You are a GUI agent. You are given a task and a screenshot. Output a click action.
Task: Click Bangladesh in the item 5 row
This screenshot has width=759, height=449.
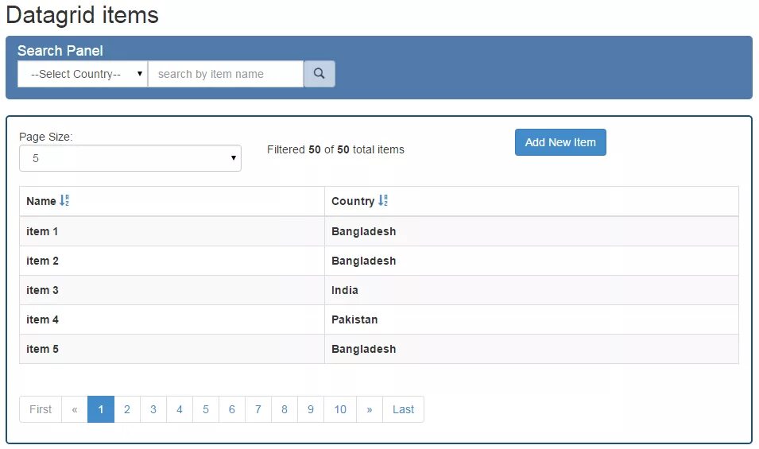[363, 349]
